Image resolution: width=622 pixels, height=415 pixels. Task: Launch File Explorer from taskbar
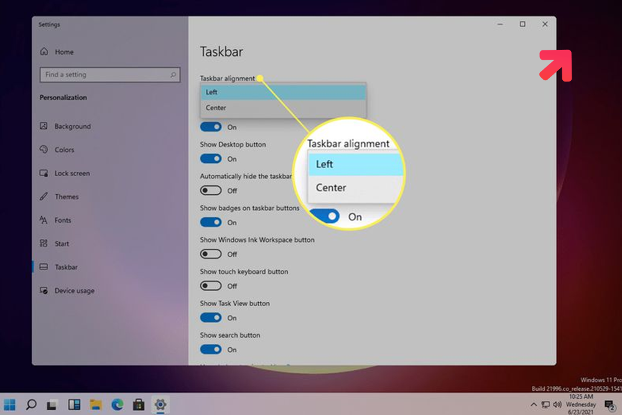pyautogui.click(x=96, y=404)
